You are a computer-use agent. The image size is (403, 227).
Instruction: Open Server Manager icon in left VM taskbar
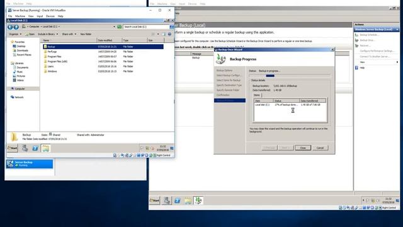(x=25, y=148)
